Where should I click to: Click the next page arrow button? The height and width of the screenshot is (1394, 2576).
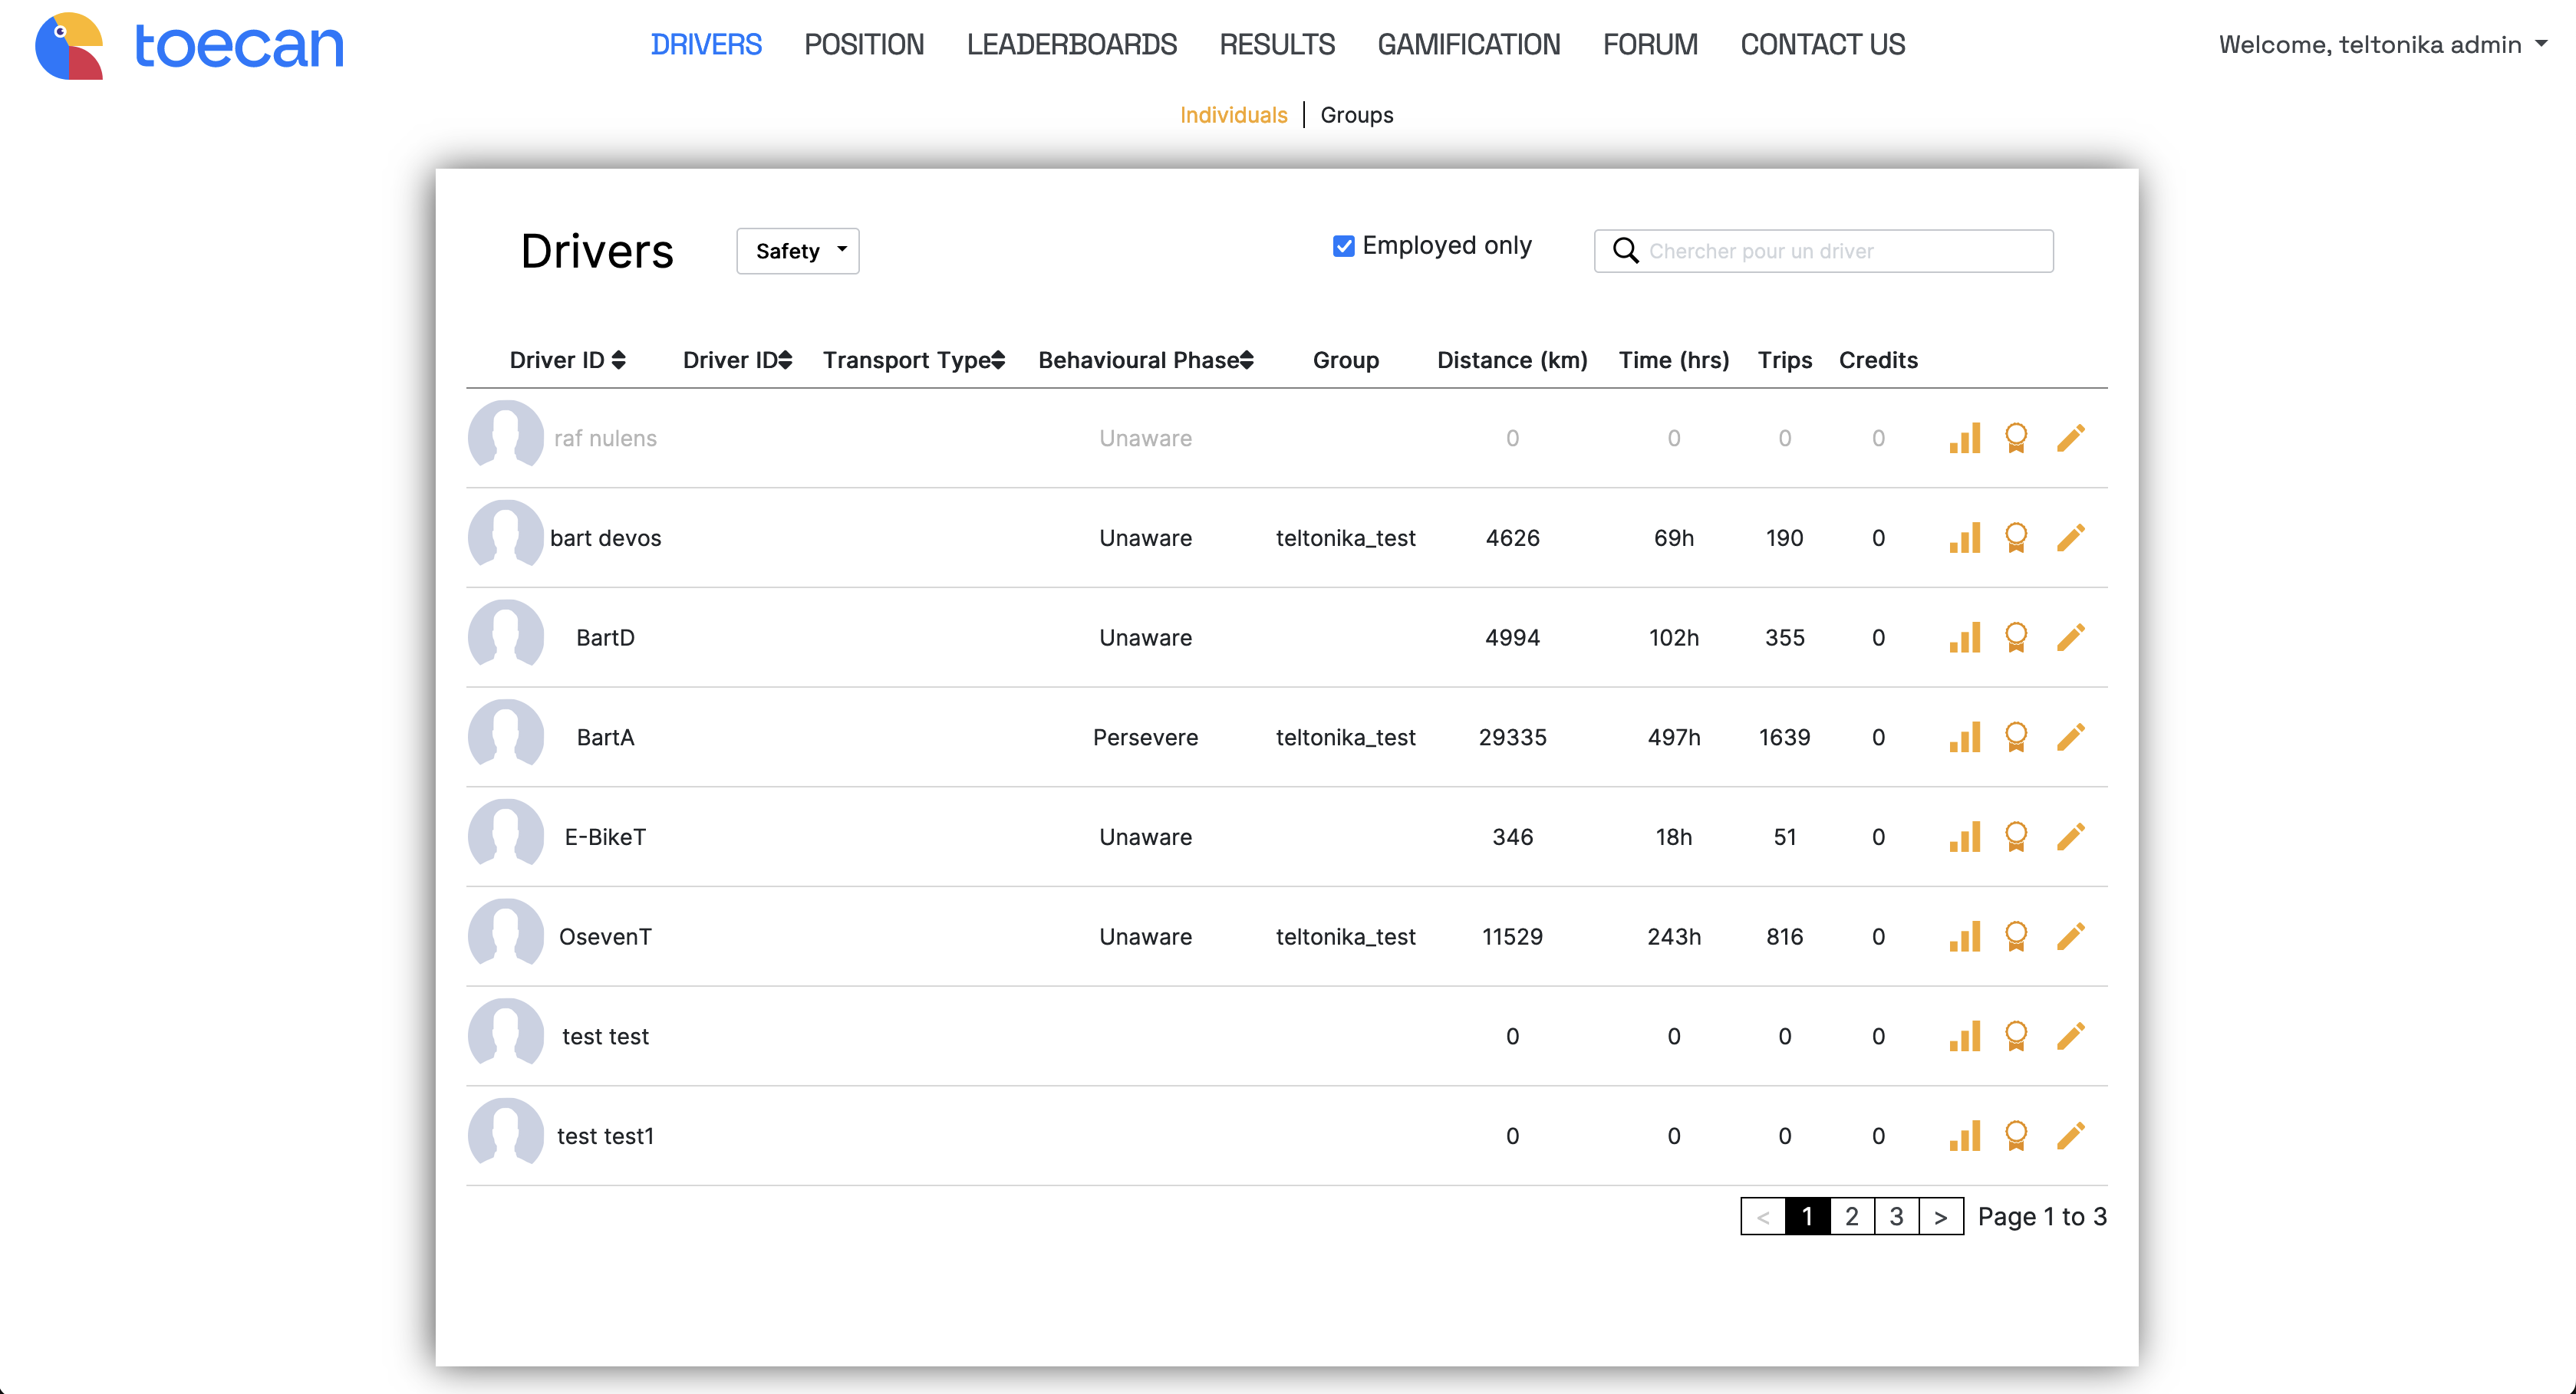coord(1940,1216)
